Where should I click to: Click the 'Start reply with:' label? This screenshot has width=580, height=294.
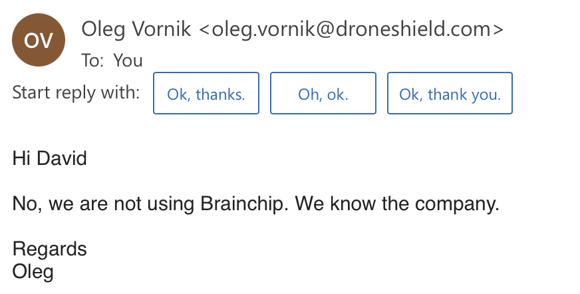point(76,92)
